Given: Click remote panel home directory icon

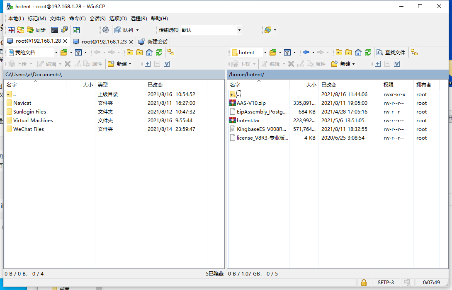Looking at the screenshot, I should (358, 53).
